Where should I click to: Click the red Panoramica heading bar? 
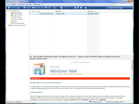point(80,79)
